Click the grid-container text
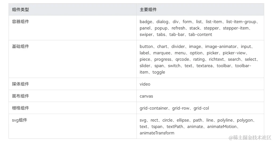 [x=154, y=108]
